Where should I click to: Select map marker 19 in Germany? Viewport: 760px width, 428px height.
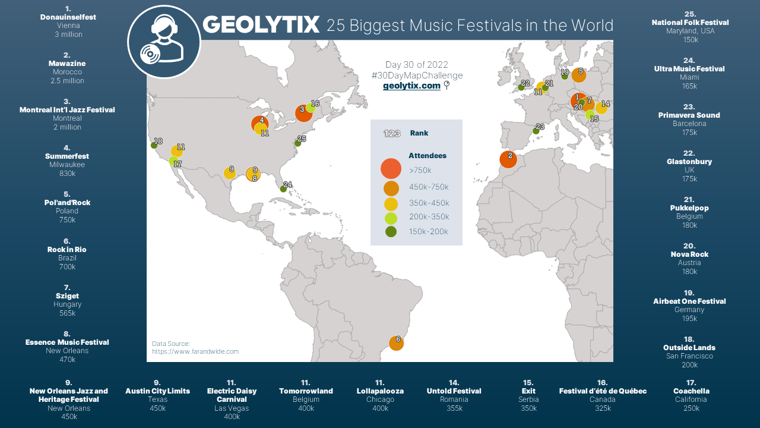click(565, 76)
